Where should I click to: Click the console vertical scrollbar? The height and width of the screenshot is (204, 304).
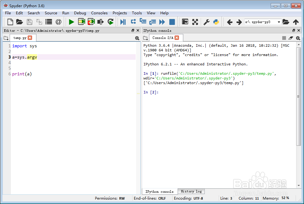(x=299, y=96)
